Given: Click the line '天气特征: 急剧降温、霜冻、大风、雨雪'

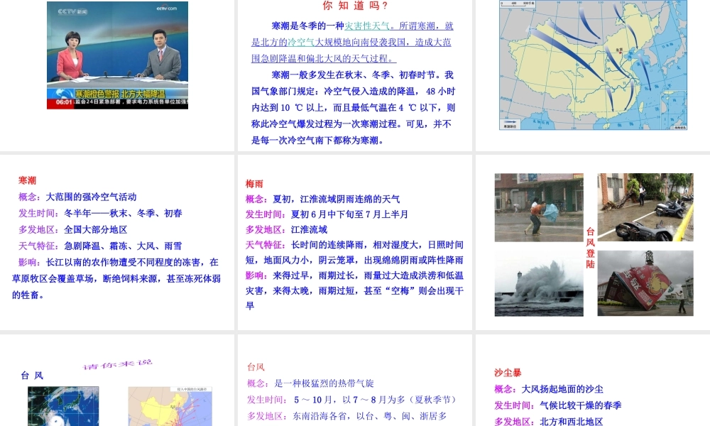Looking at the screenshot, I should pyautogui.click(x=100, y=246).
